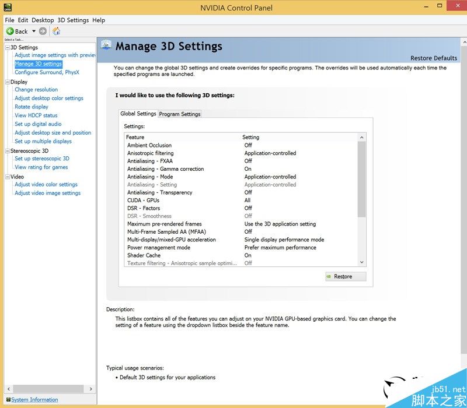The height and width of the screenshot is (408, 467).
Task: Open Configure Surround, PhysX
Action: [x=47, y=72]
